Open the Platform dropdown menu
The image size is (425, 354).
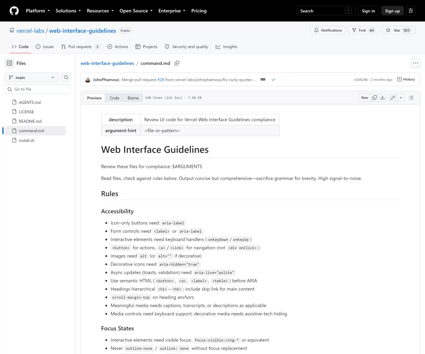38,11
